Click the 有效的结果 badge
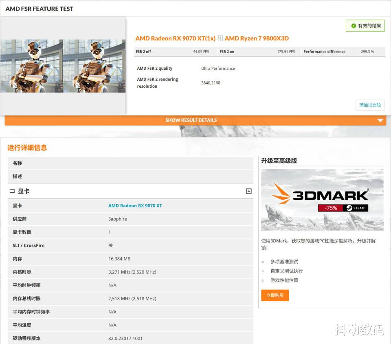This screenshot has width=391, height=344. (365, 26)
